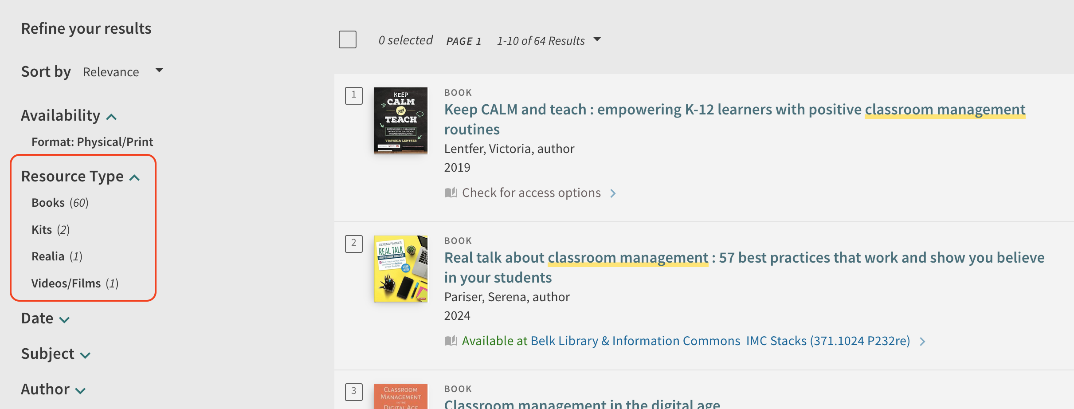
Task: Filter by Format: Physical/Print
Action: [x=92, y=142]
